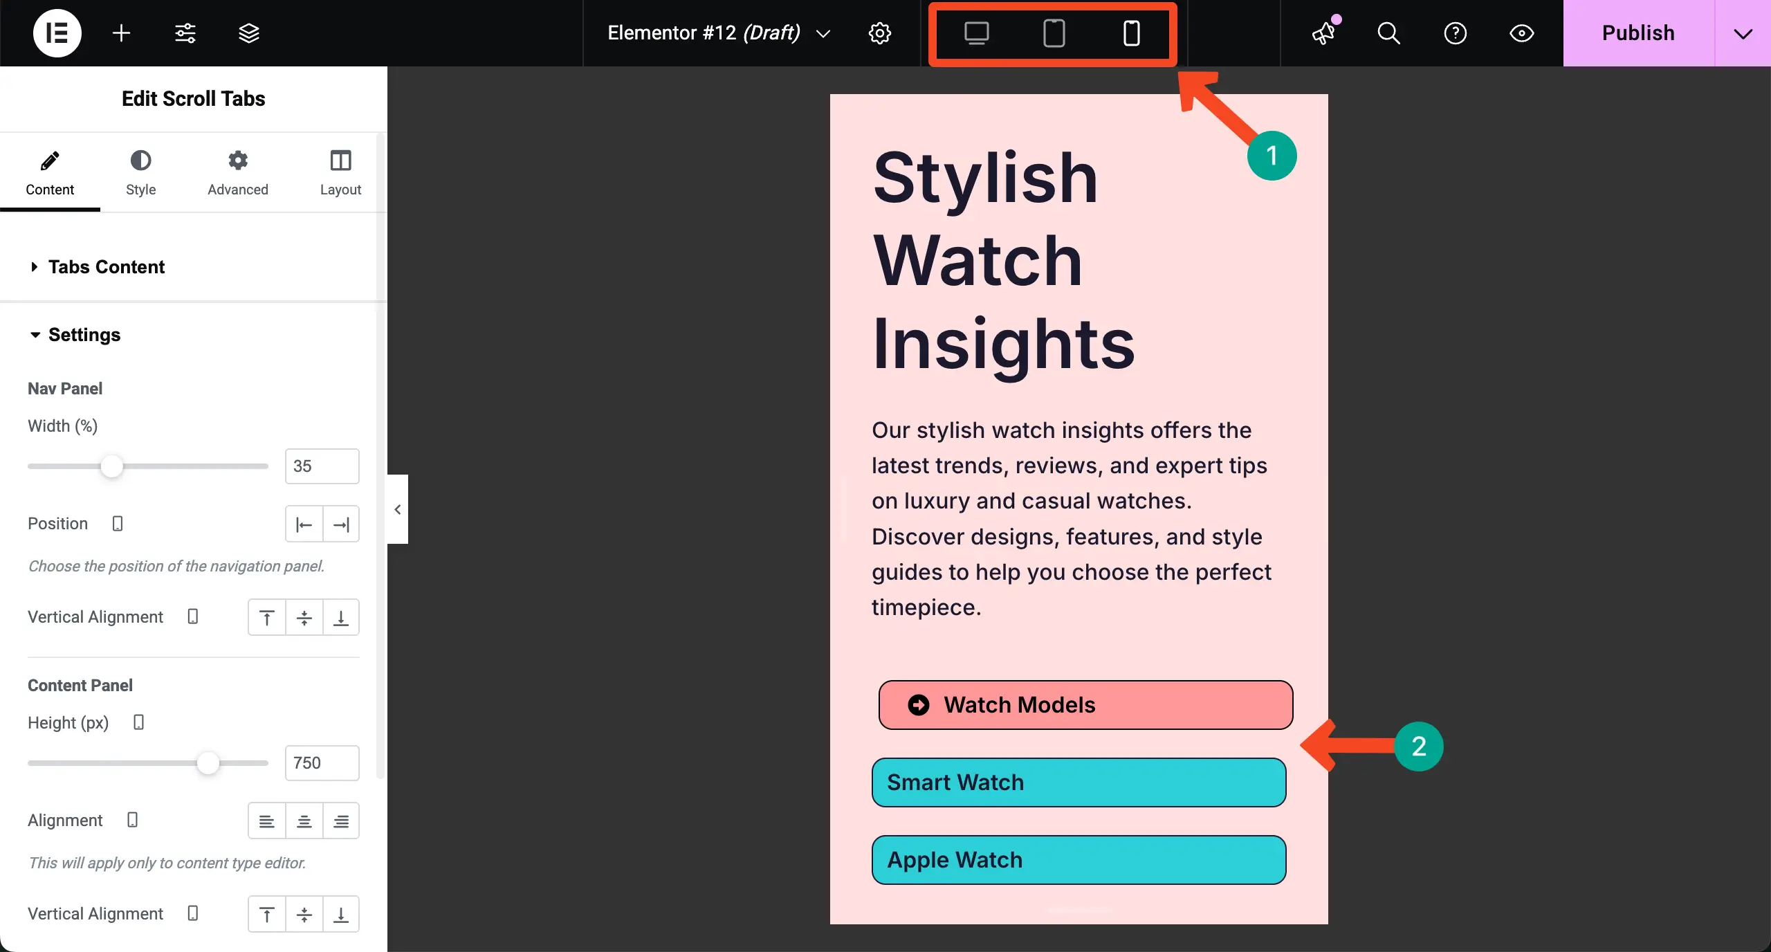Adjust the Nav Panel Width slider

[x=111, y=466]
